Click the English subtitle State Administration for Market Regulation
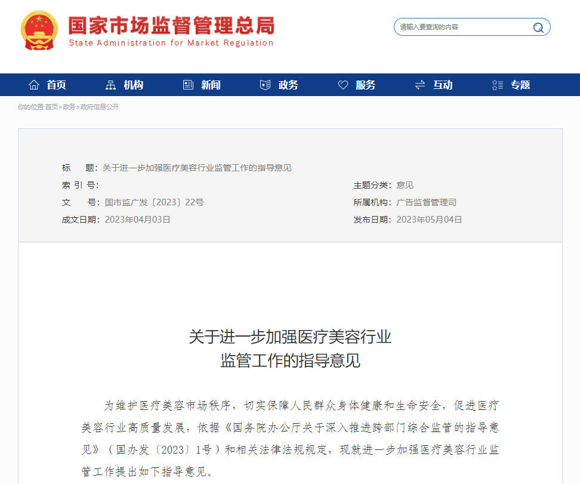Image resolution: width=580 pixels, height=484 pixels. [171, 43]
